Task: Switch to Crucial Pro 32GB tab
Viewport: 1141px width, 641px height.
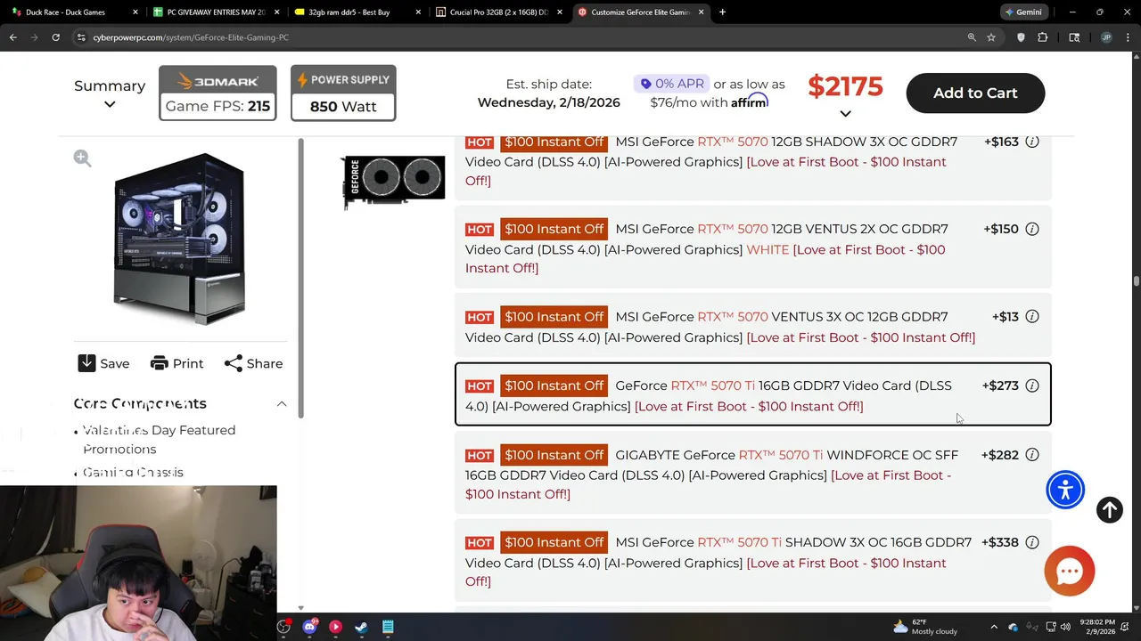Action: pos(498,12)
